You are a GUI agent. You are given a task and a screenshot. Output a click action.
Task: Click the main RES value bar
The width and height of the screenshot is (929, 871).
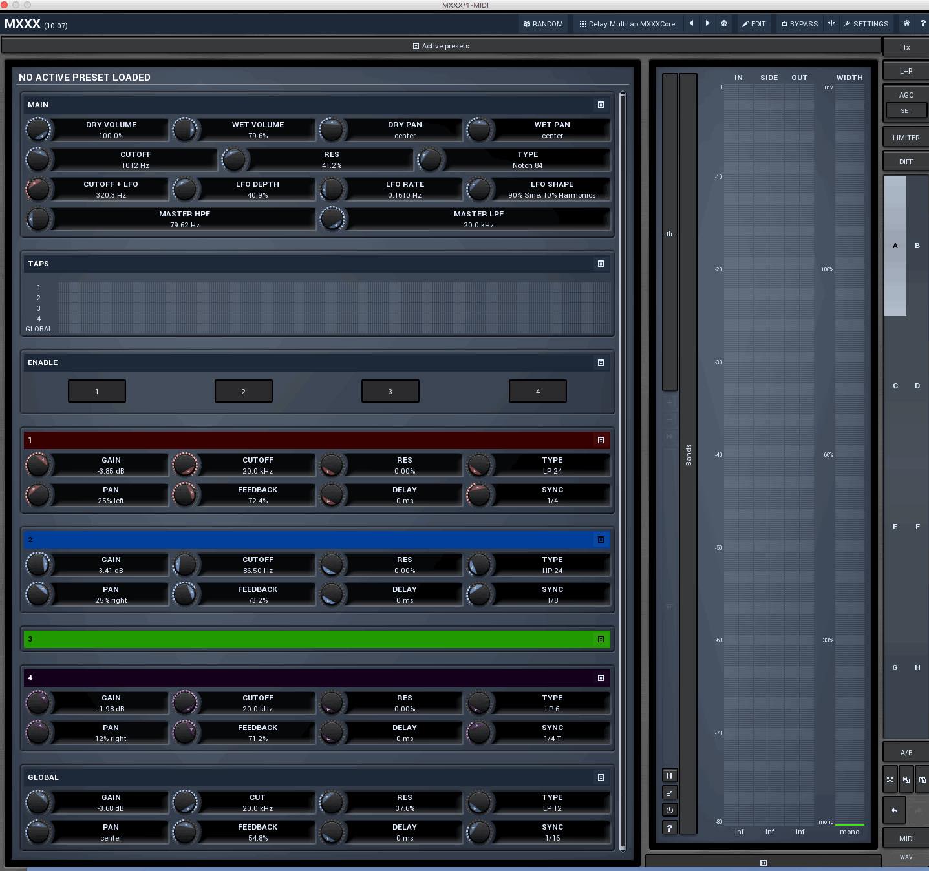331,160
